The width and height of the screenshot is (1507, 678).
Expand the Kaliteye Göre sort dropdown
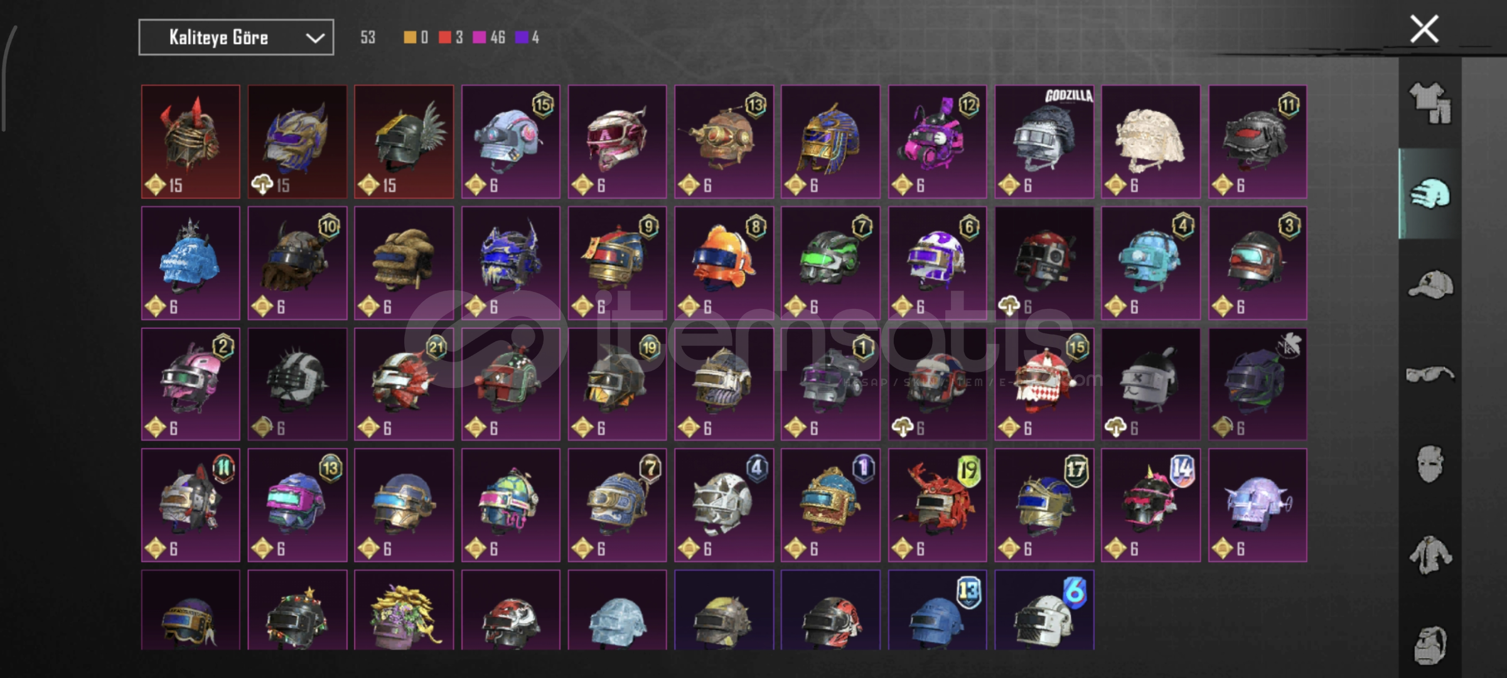pyautogui.click(x=236, y=38)
